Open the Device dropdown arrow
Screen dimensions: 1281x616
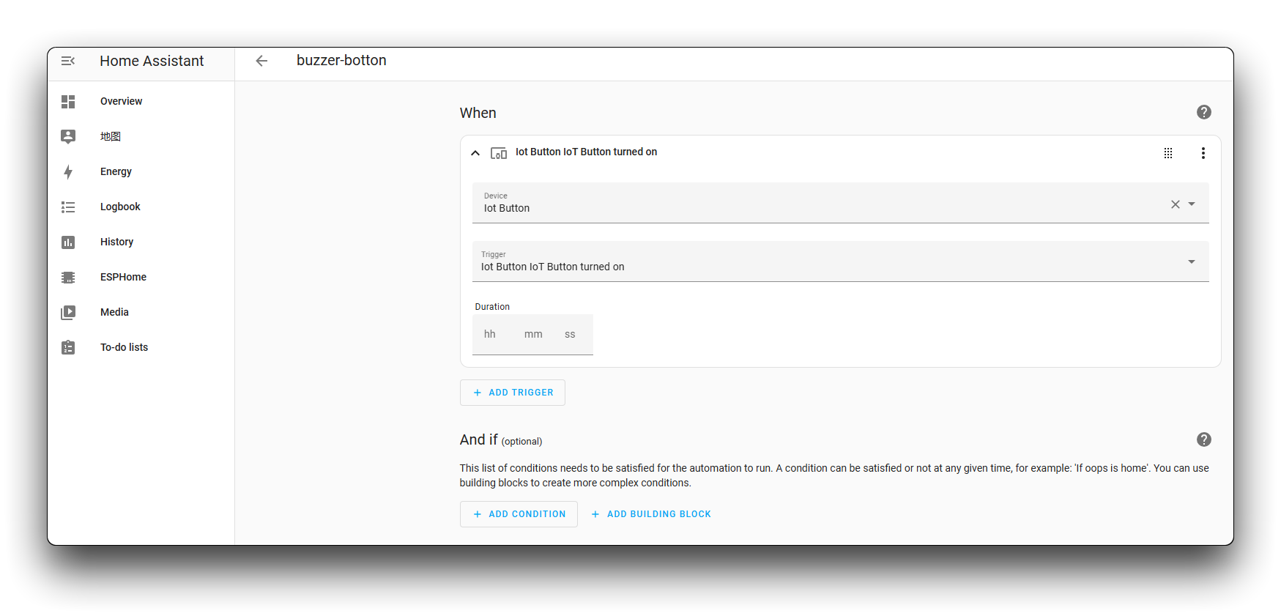click(1192, 204)
